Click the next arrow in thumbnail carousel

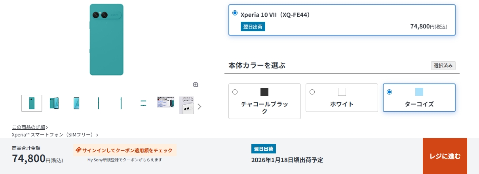pos(199,106)
